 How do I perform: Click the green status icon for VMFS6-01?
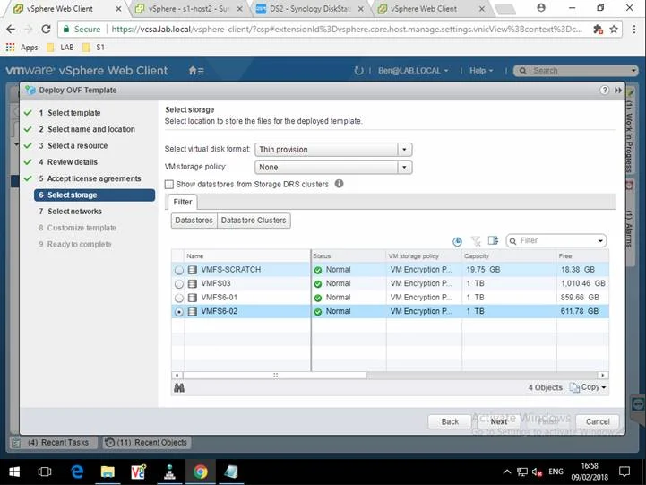[318, 298]
